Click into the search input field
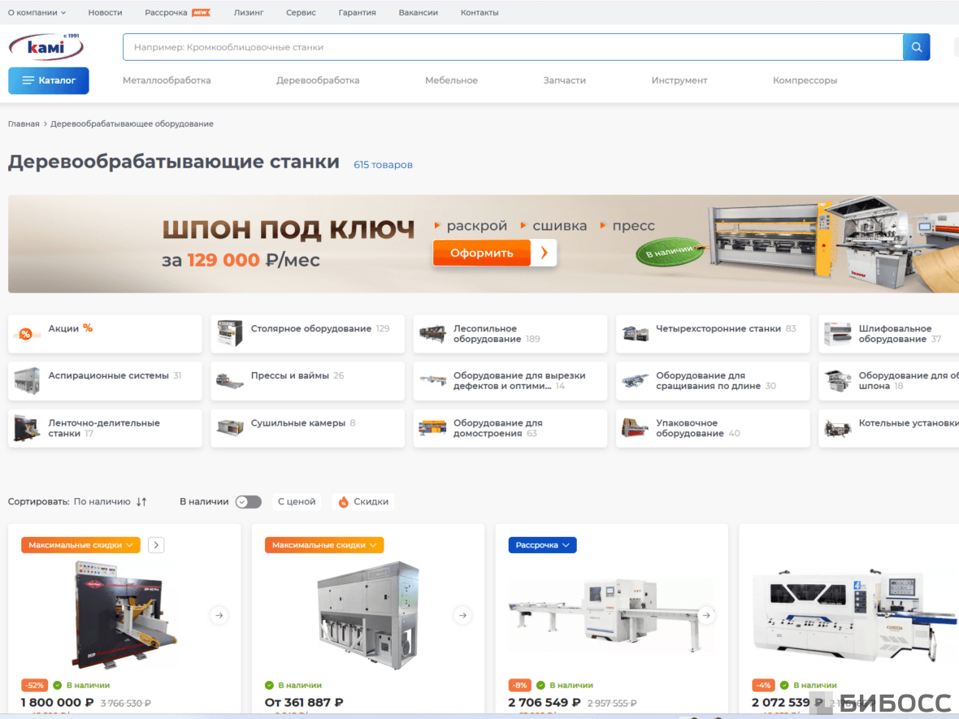 513,47
